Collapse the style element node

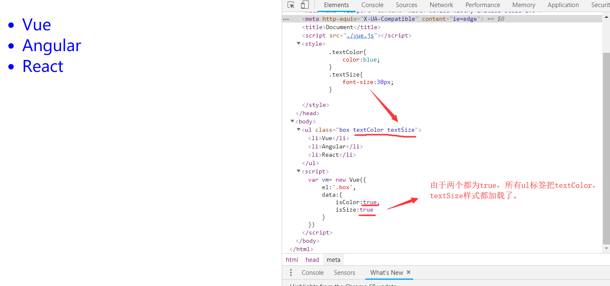tap(299, 44)
